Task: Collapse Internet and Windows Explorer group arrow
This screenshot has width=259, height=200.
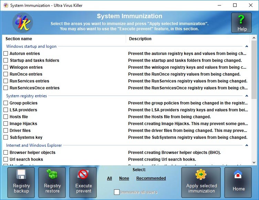Action: [247, 145]
